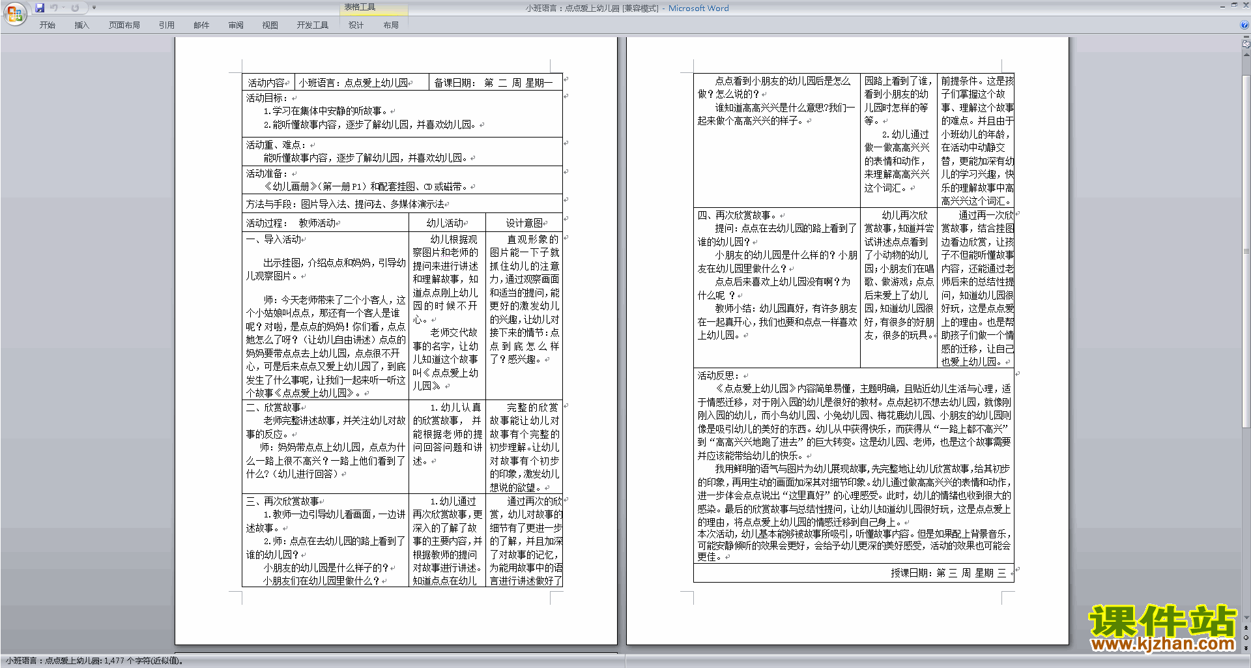The height and width of the screenshot is (668, 1251).
Task: Open the 插入 ribbon tab
Action: click(81, 25)
